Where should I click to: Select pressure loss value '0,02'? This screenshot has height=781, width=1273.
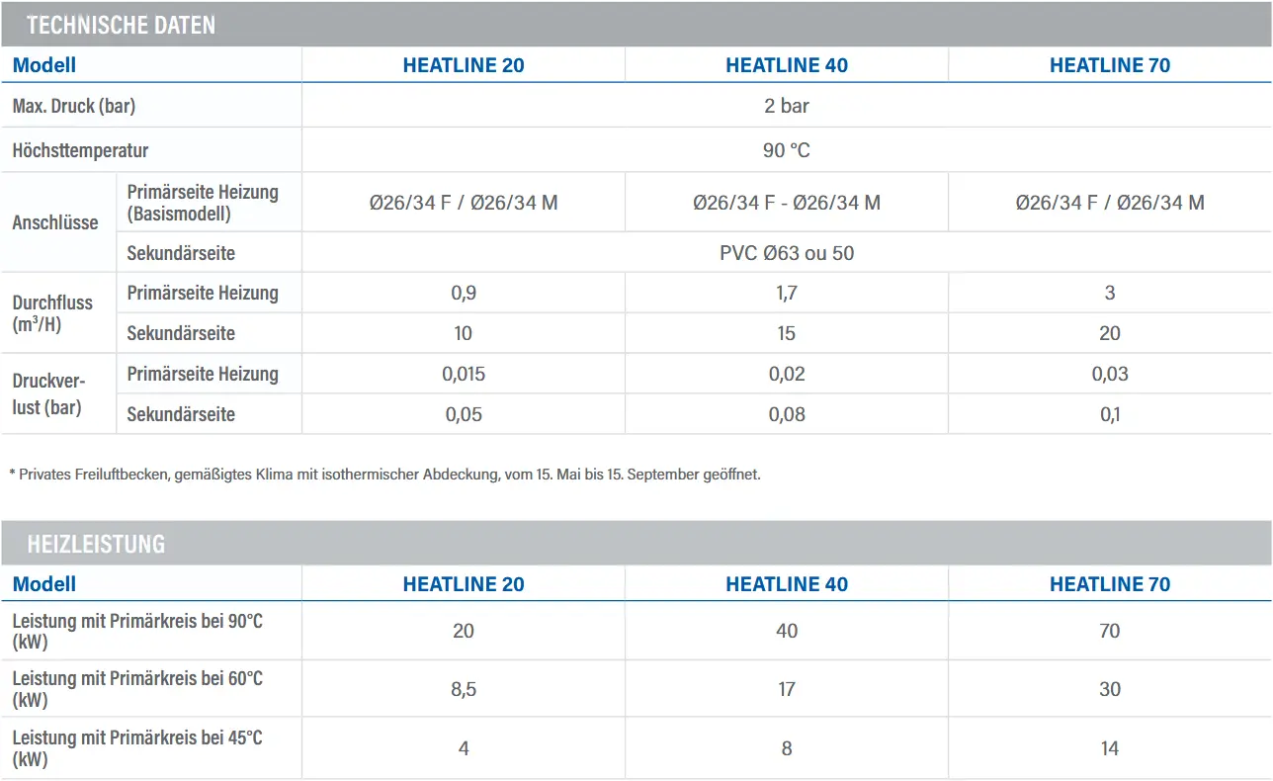tap(787, 374)
